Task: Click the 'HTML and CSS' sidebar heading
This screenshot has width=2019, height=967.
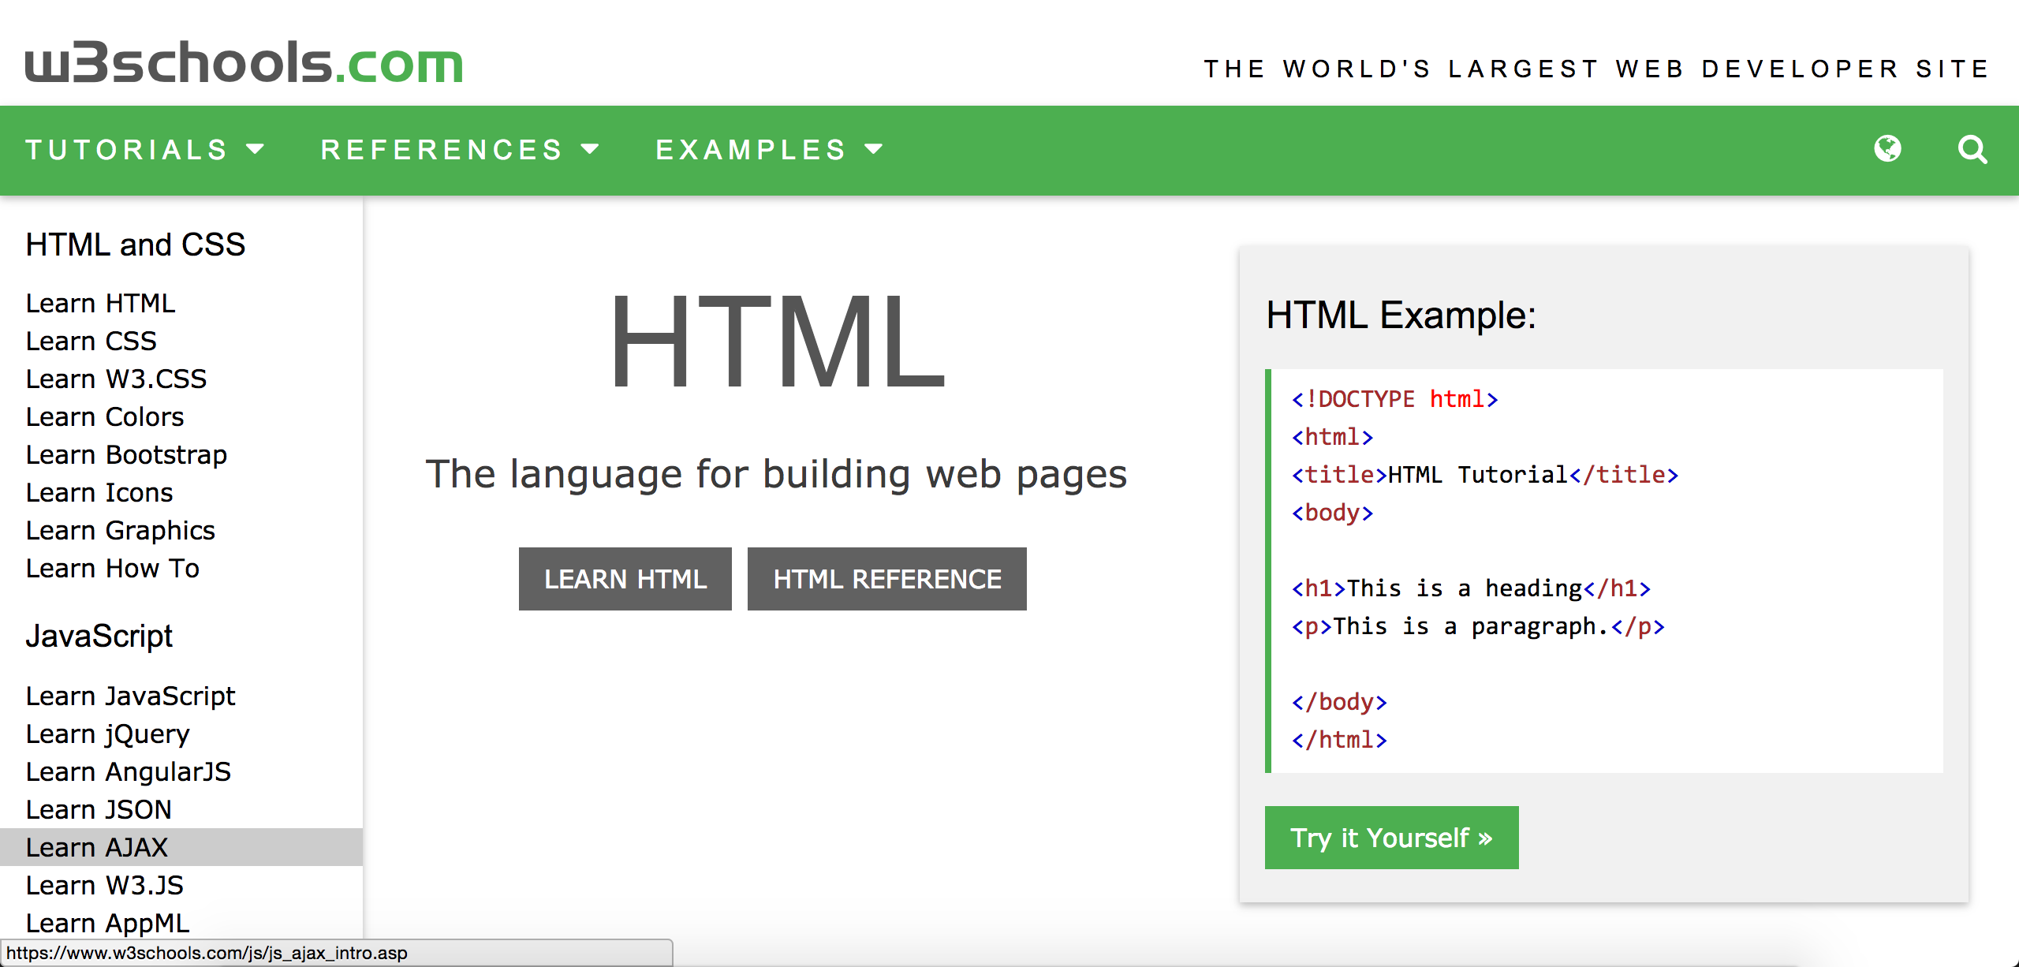Action: [x=136, y=245]
